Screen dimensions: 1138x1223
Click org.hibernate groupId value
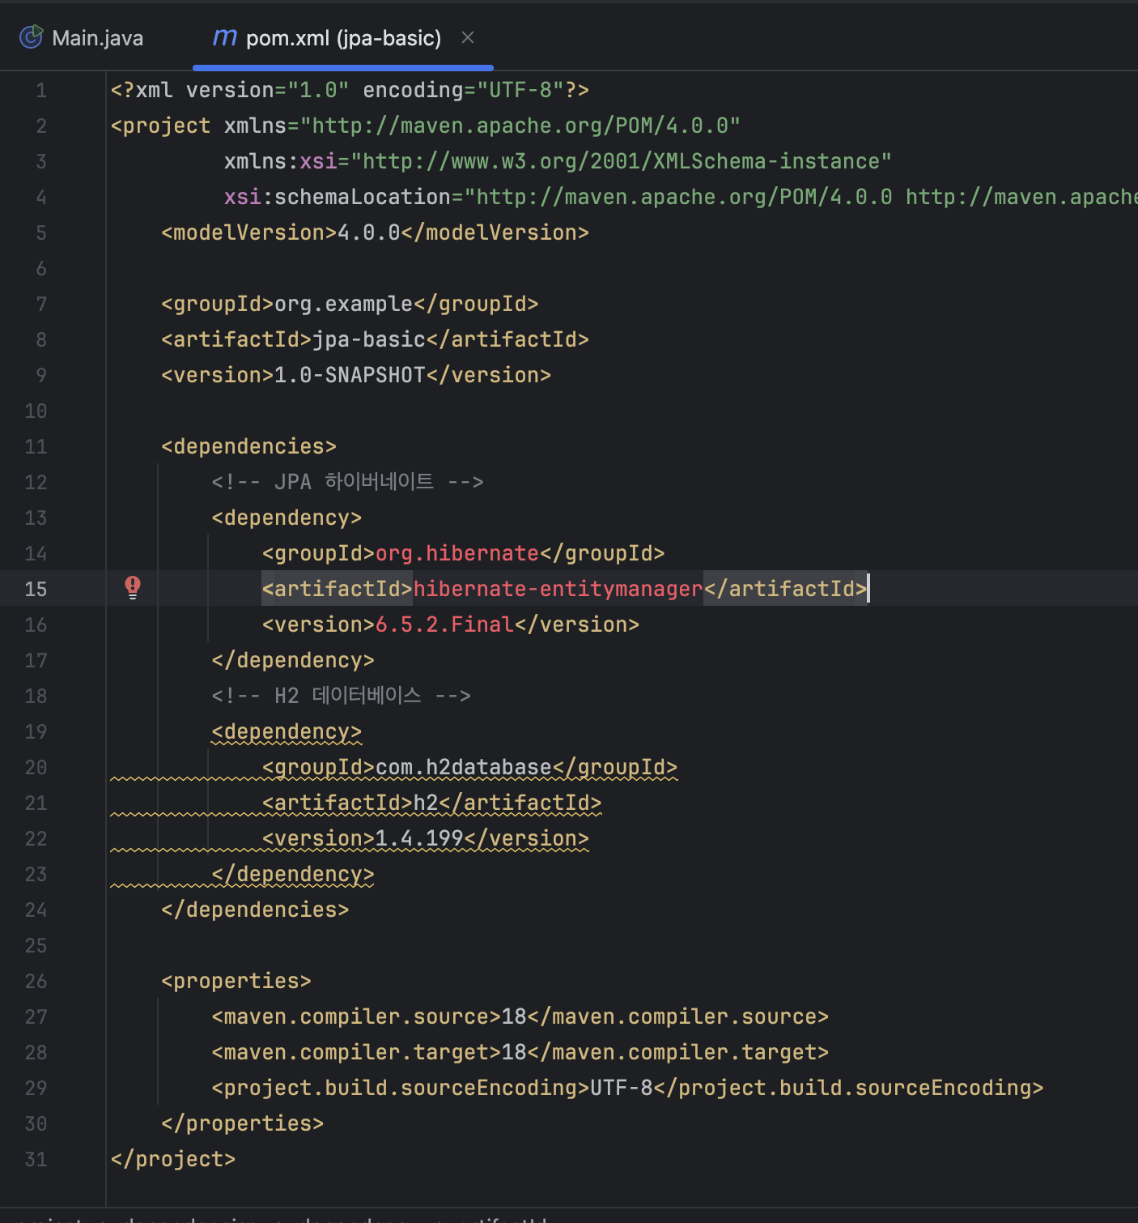coord(457,553)
